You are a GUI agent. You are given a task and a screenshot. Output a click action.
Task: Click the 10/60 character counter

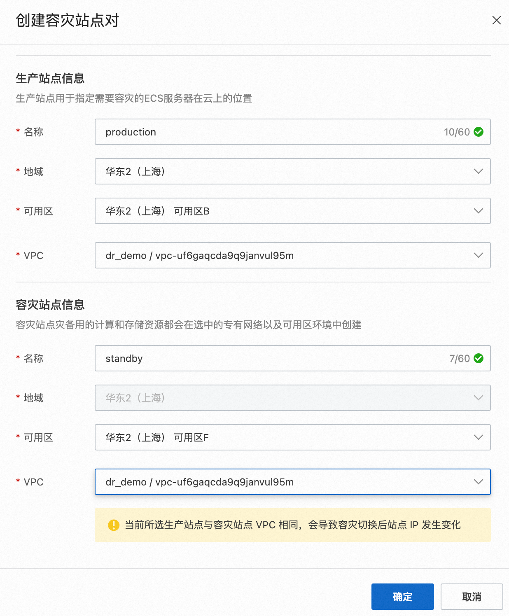[457, 132]
